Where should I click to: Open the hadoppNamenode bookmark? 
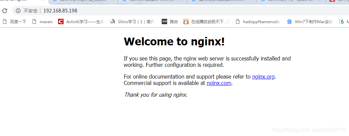(258, 21)
